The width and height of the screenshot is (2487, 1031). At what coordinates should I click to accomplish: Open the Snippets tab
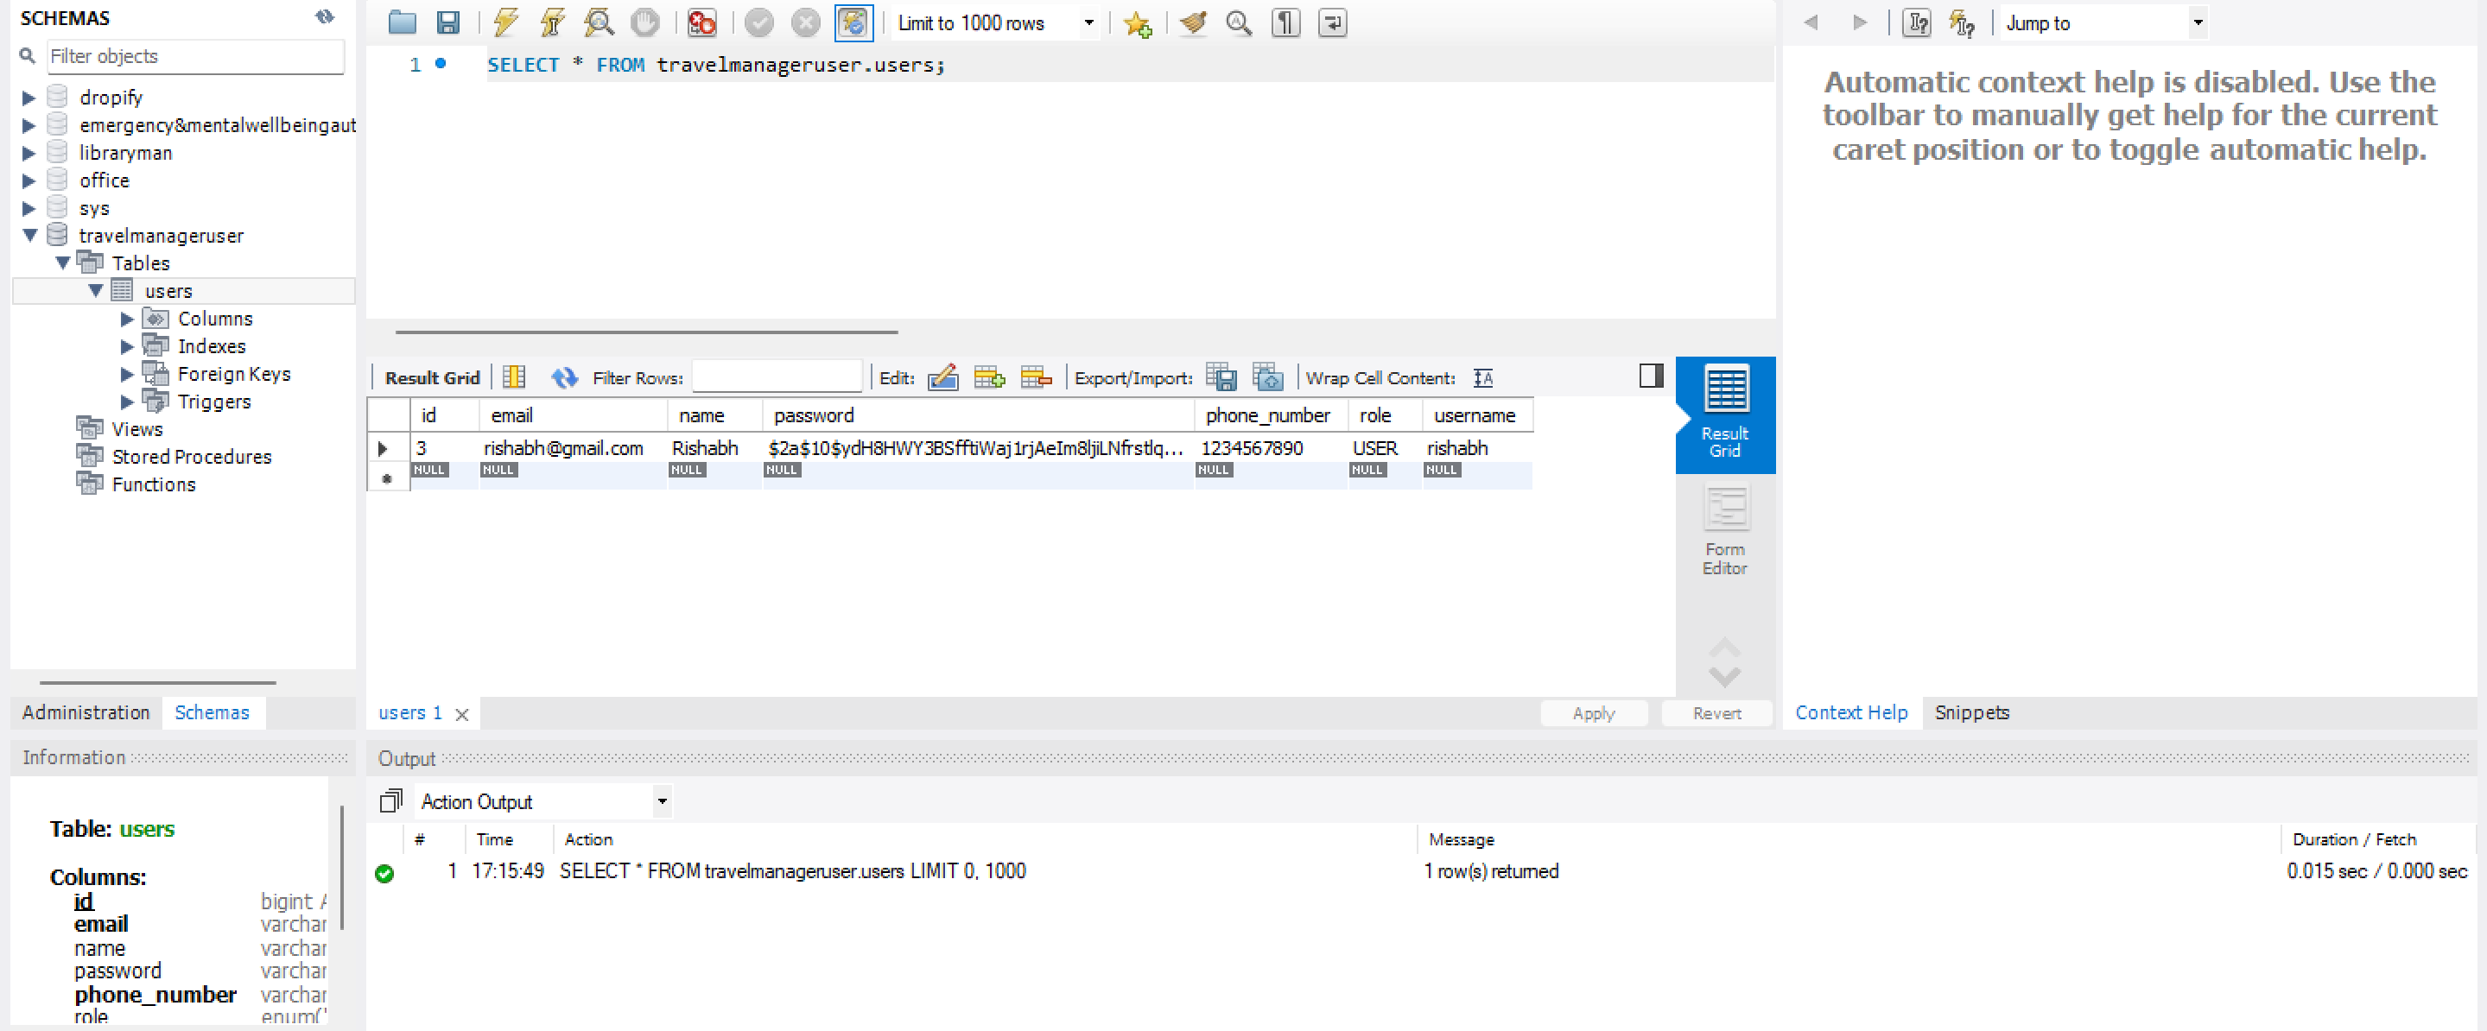pos(1970,712)
